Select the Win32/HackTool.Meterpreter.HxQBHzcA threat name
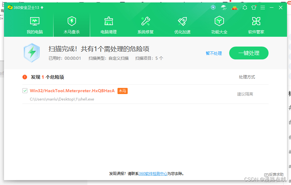Screen dimensions: 291x185 72,91
